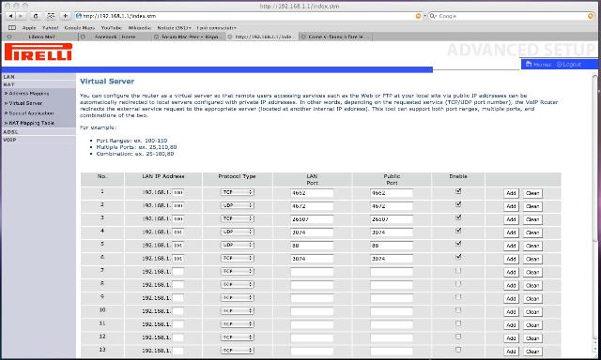Open the LAN menu section
The height and width of the screenshot is (360, 601).
click(9, 77)
